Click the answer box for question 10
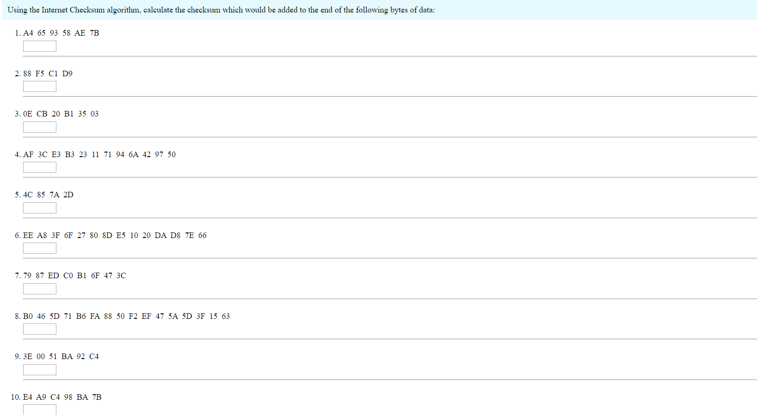This screenshot has width=757, height=415. tap(40, 409)
